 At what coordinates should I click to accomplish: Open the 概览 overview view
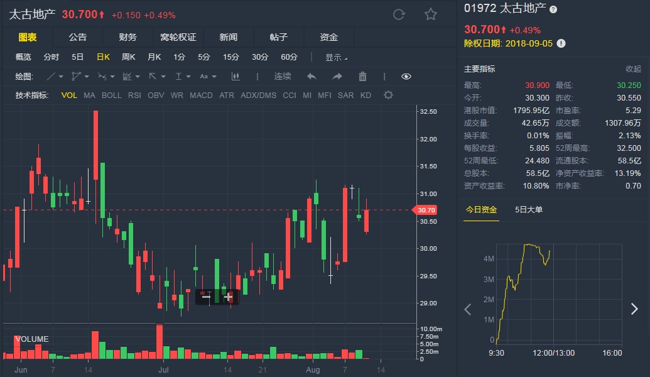point(23,57)
